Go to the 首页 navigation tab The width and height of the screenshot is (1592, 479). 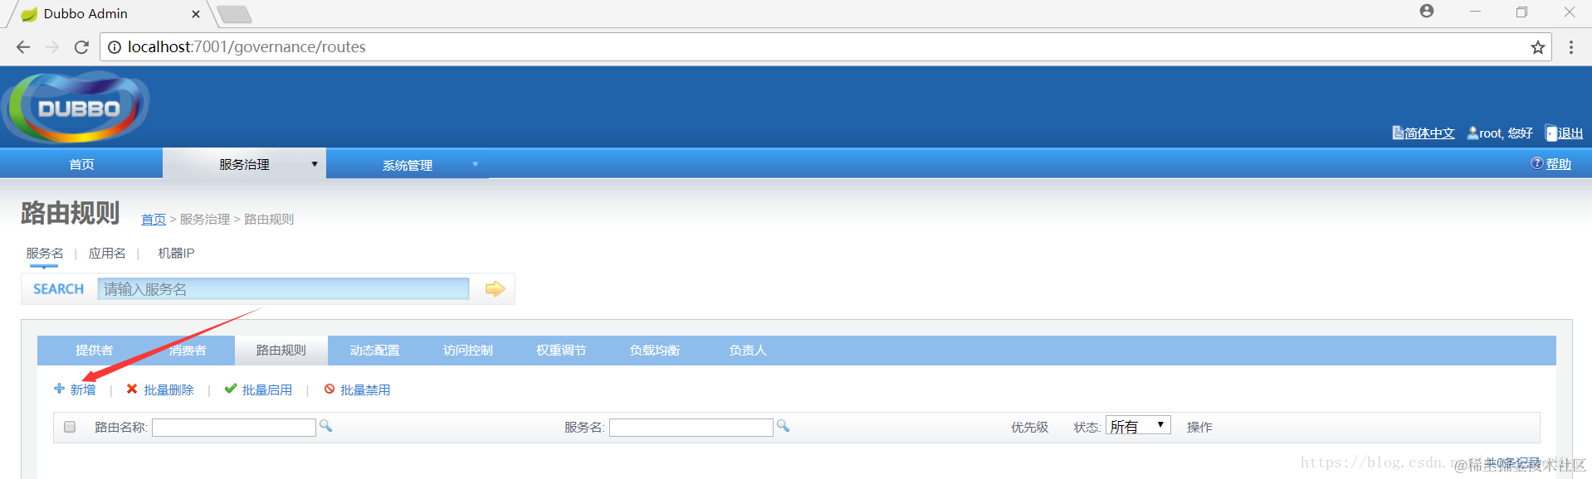click(x=81, y=164)
